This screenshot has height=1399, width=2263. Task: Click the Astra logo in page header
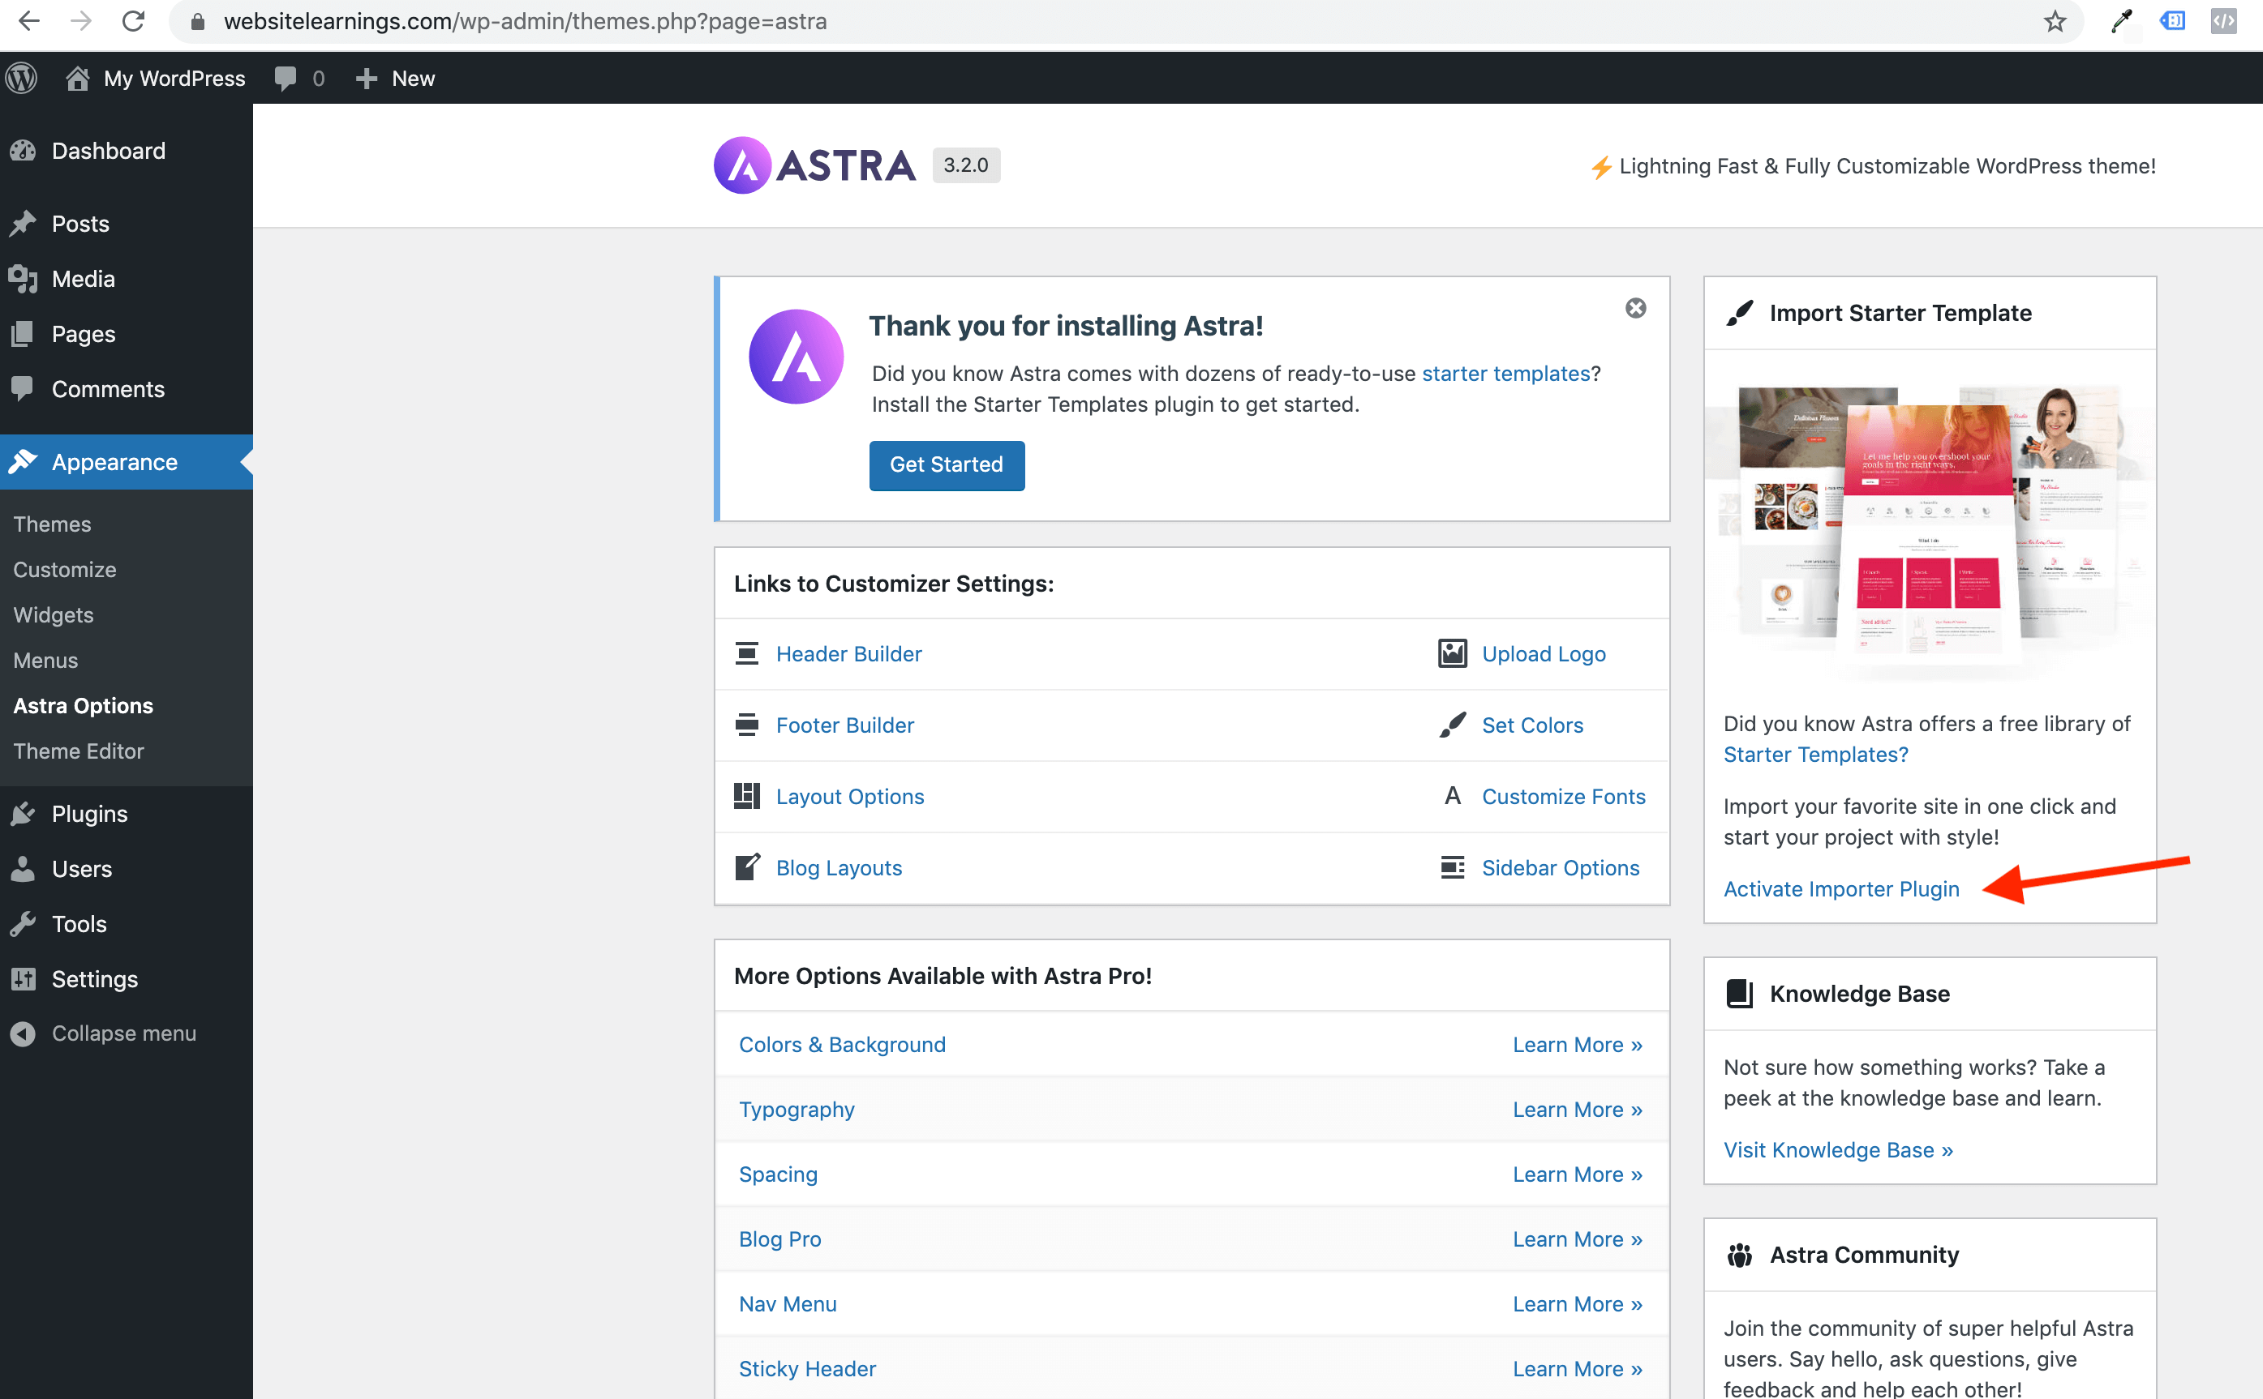tap(815, 165)
